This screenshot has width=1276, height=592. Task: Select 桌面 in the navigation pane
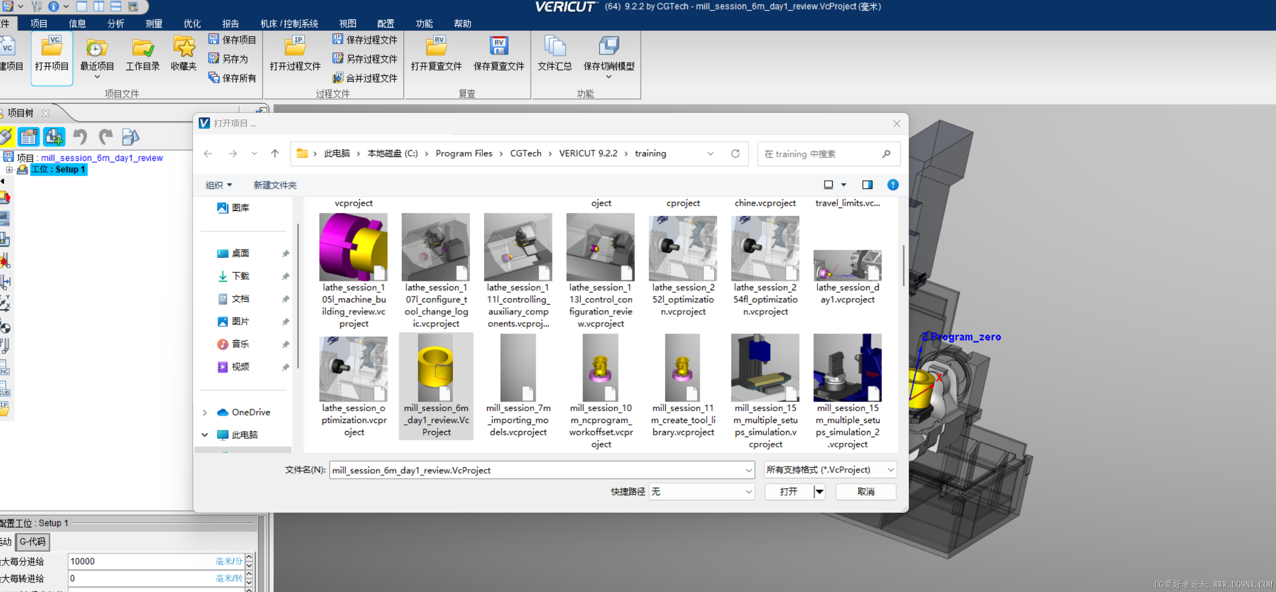coord(241,253)
